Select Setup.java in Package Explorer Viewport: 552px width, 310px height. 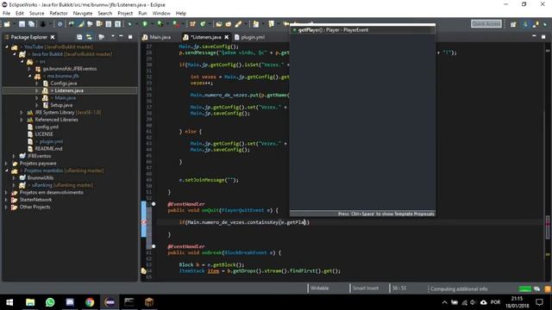tap(61, 105)
